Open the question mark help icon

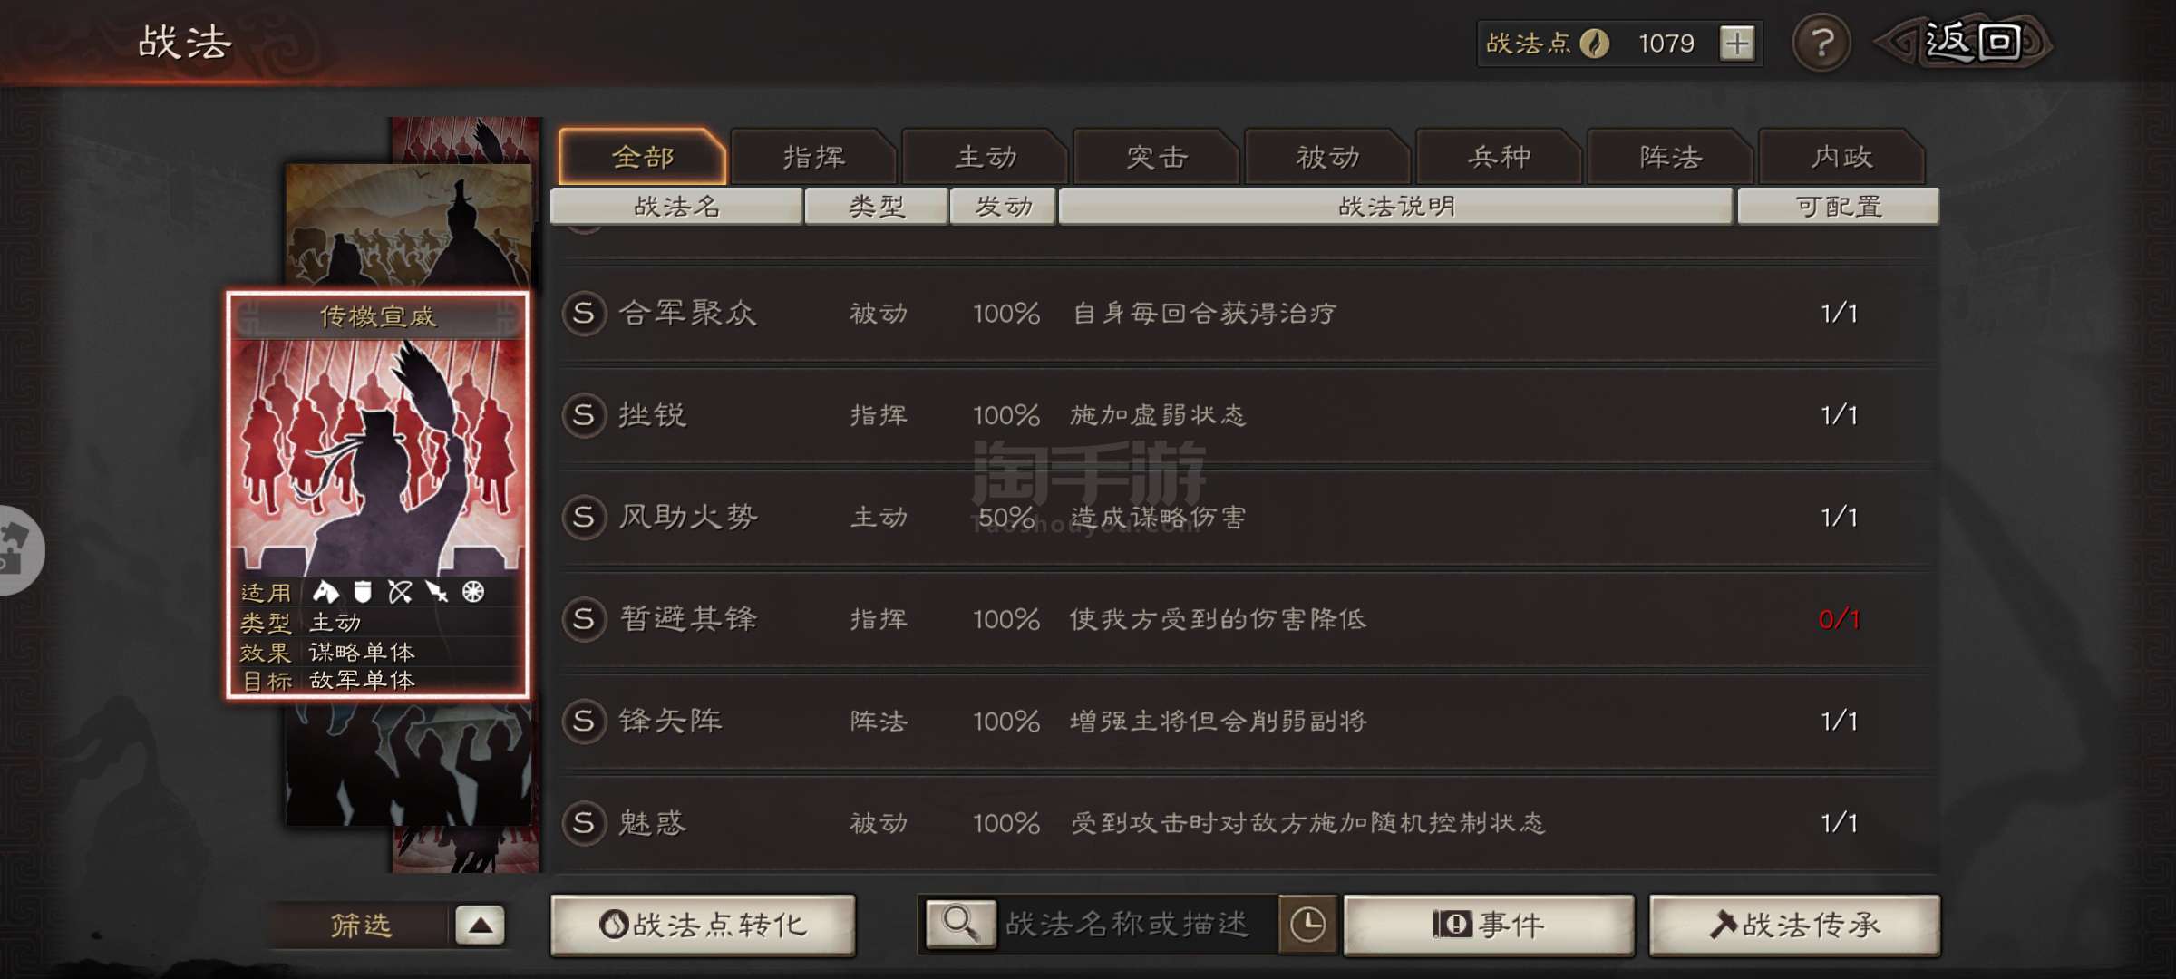(x=1821, y=44)
